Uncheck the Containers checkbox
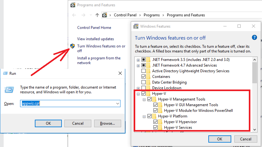 click(x=143, y=77)
